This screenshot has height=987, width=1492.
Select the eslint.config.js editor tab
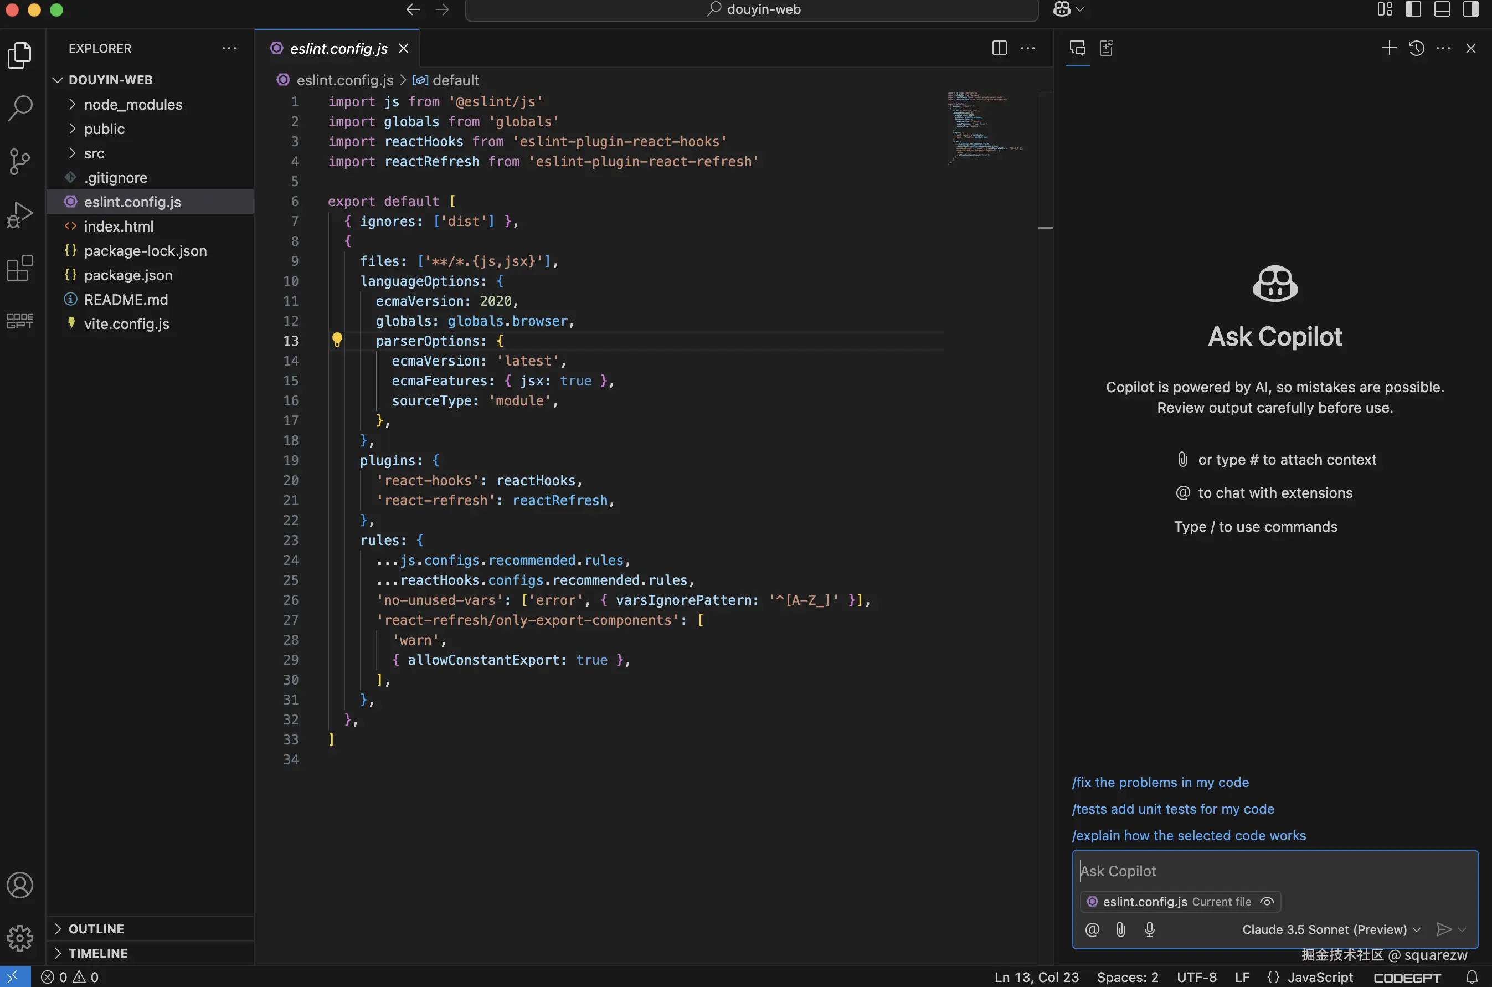[338, 49]
